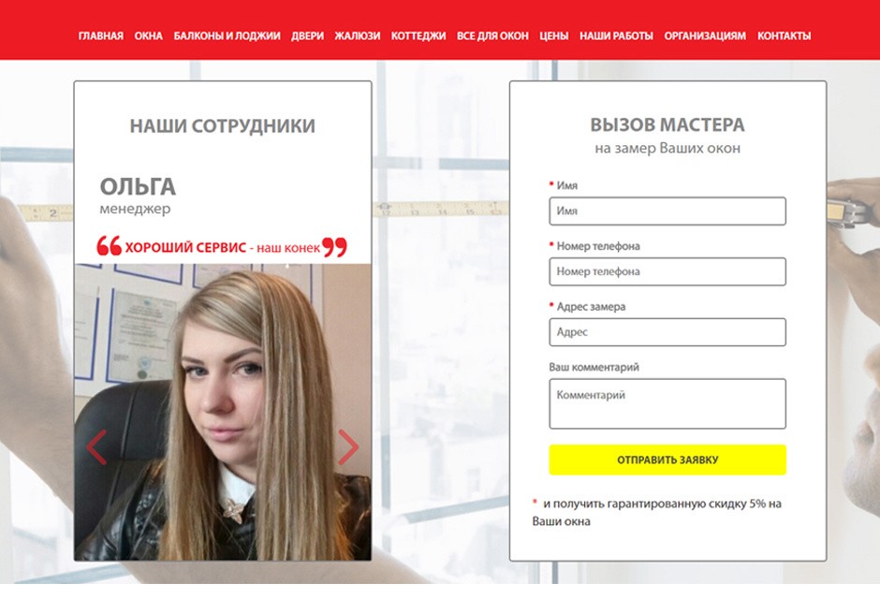Open the ЦЕНЫ pricing page

[x=553, y=36]
